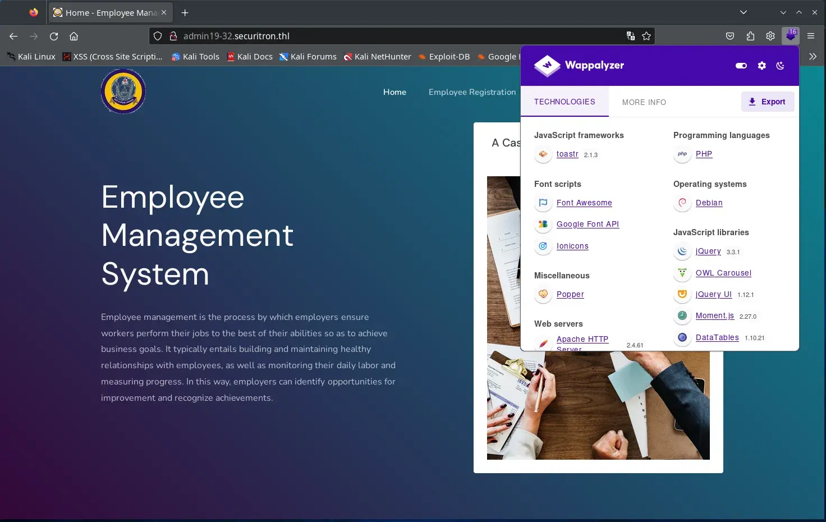Screen dimensions: 826x522
Task: Go back with the browser back arrow
Action: tap(13, 36)
